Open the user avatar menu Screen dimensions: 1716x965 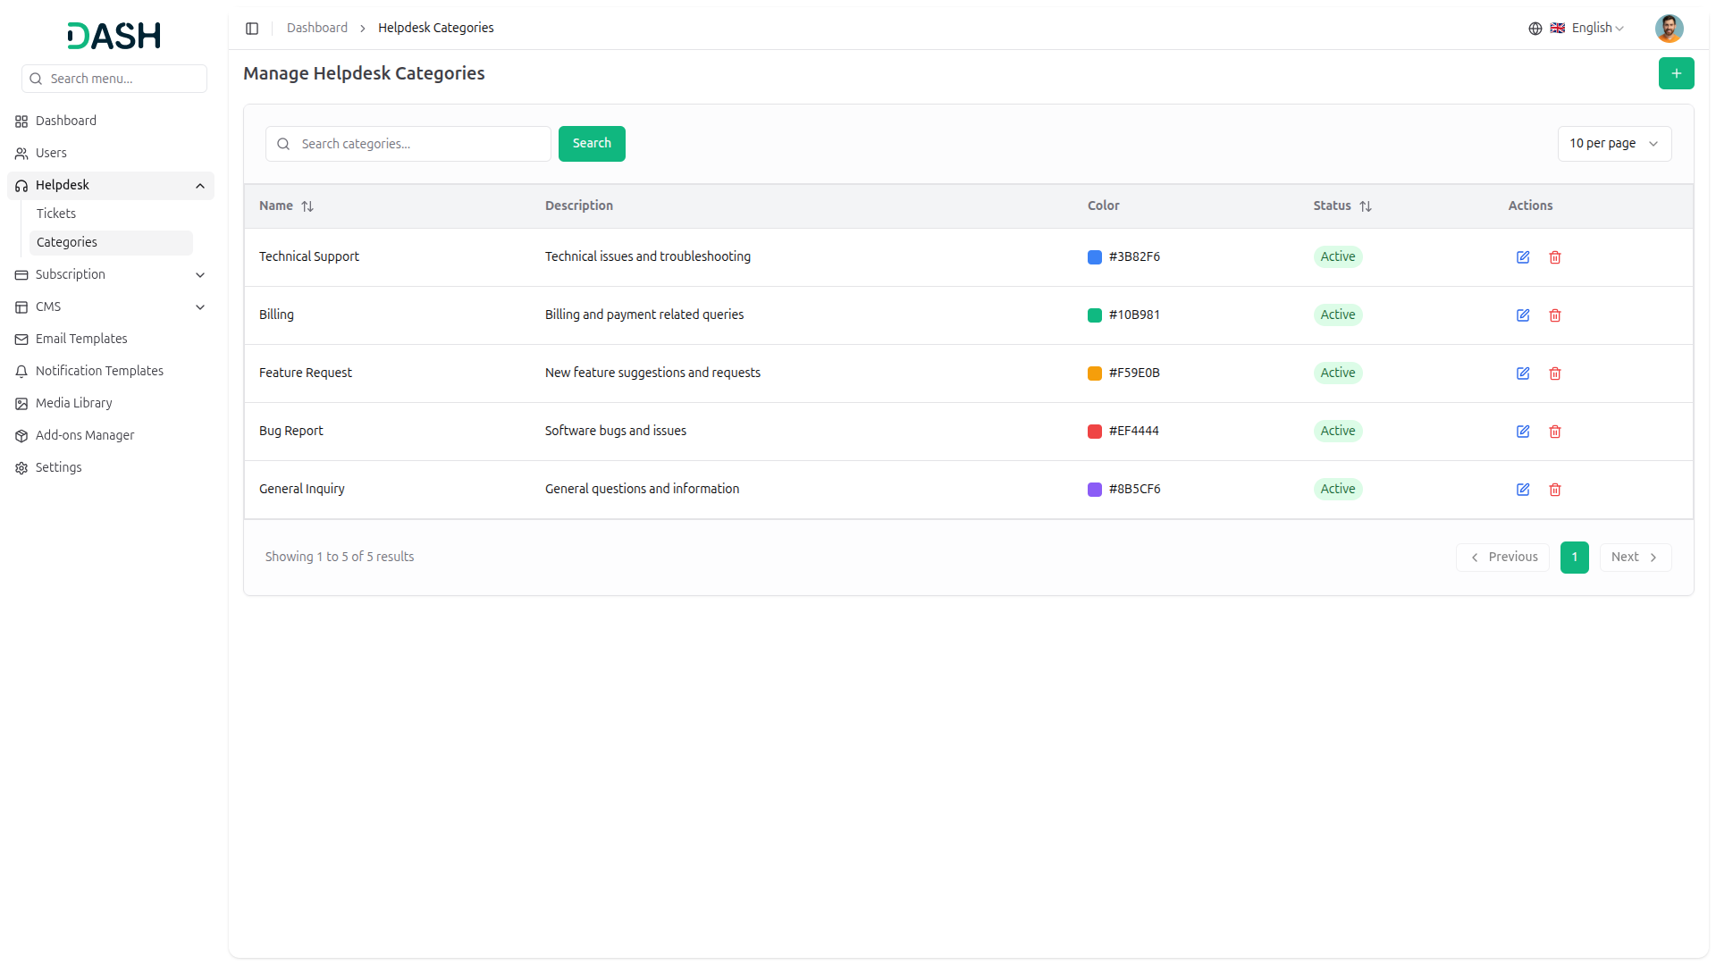1669,29
